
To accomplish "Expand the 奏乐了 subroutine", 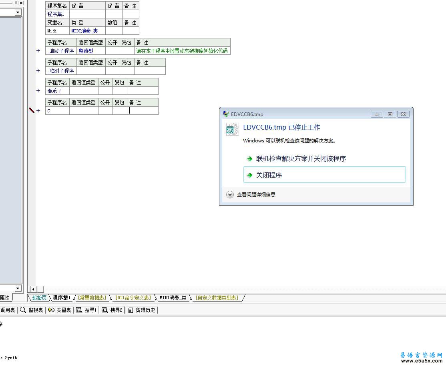I will tap(38, 91).
